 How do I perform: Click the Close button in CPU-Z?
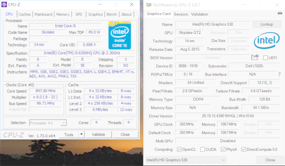click(x=125, y=134)
